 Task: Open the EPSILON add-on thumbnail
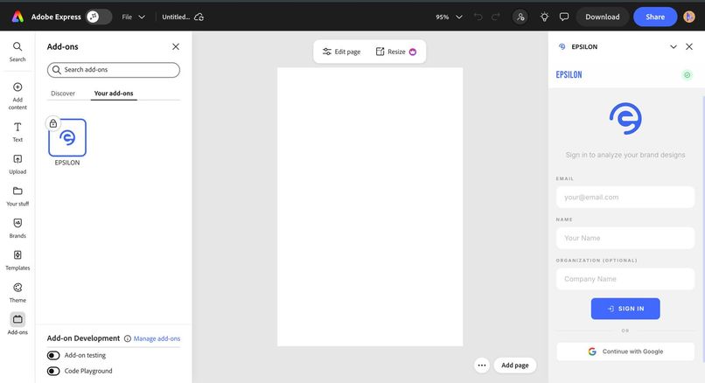(x=67, y=137)
